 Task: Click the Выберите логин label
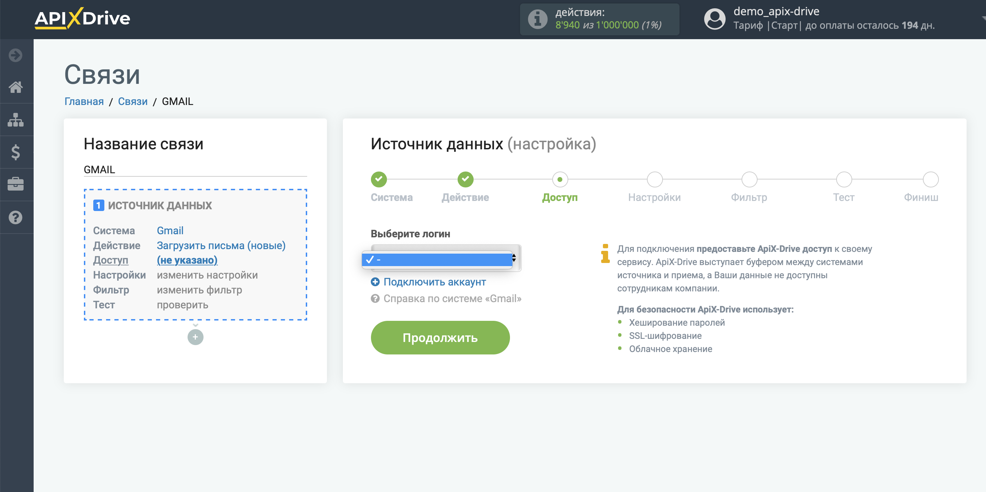click(x=410, y=234)
